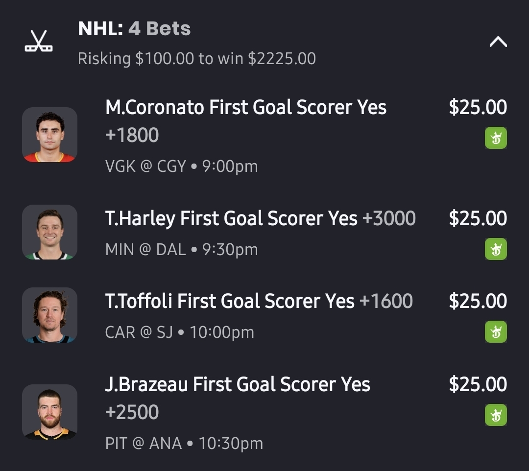
Task: Open the PIT @ ANA game details
Action: pyautogui.click(x=184, y=444)
